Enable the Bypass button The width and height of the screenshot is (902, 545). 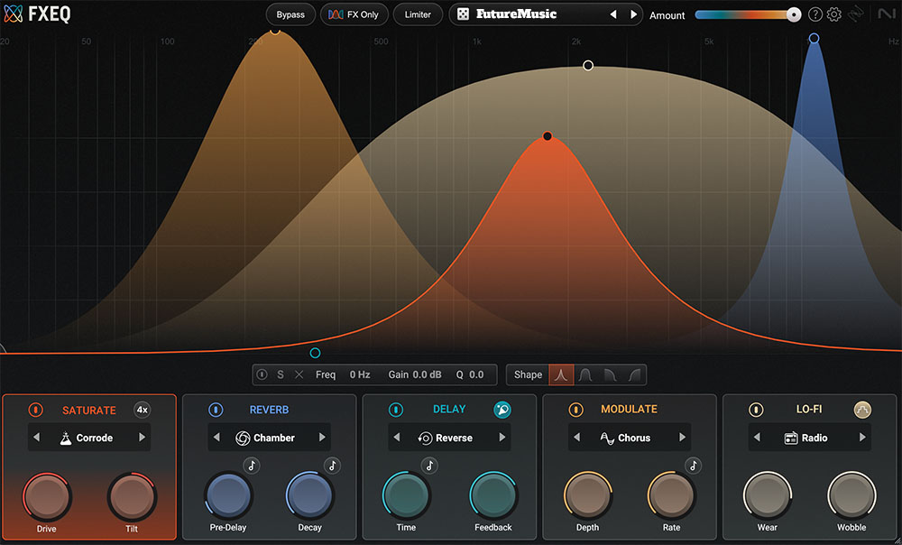290,14
